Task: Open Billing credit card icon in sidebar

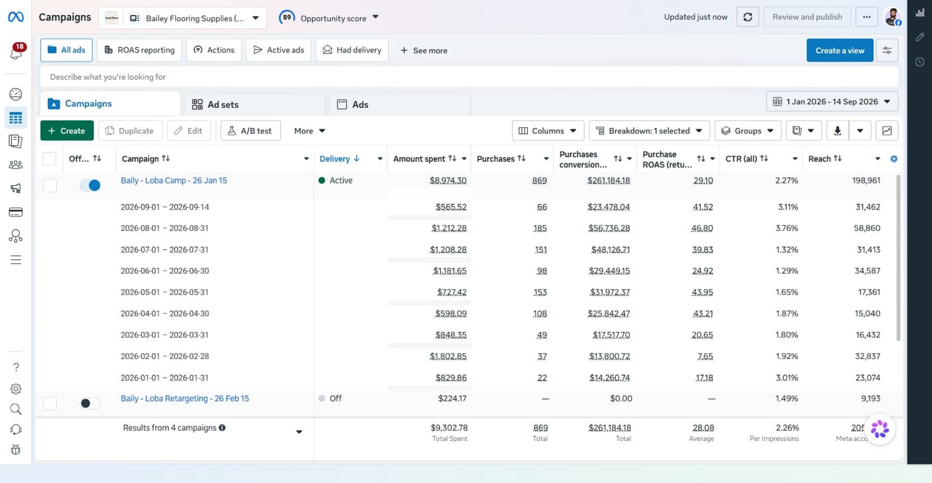Action: tap(16, 213)
